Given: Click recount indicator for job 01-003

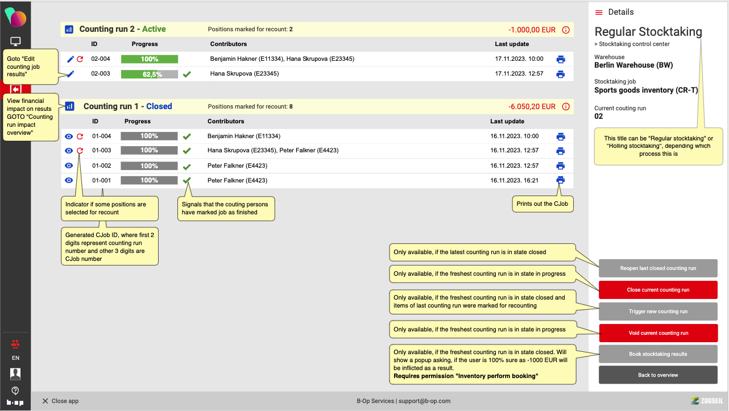Looking at the screenshot, I should (80, 151).
